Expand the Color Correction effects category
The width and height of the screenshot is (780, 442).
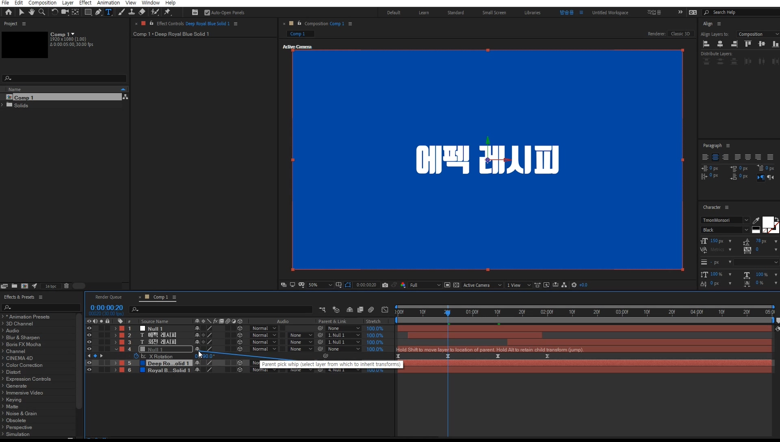(x=3, y=365)
